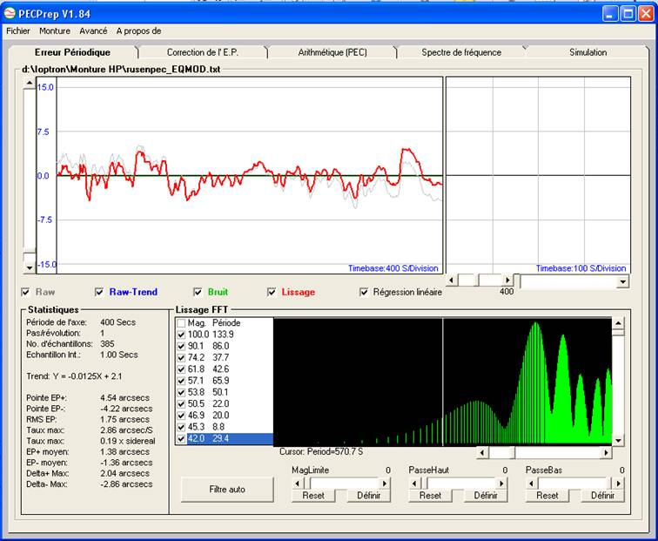Toggle the Bruit checkbox
The height and width of the screenshot is (541, 658).
pyautogui.click(x=198, y=292)
